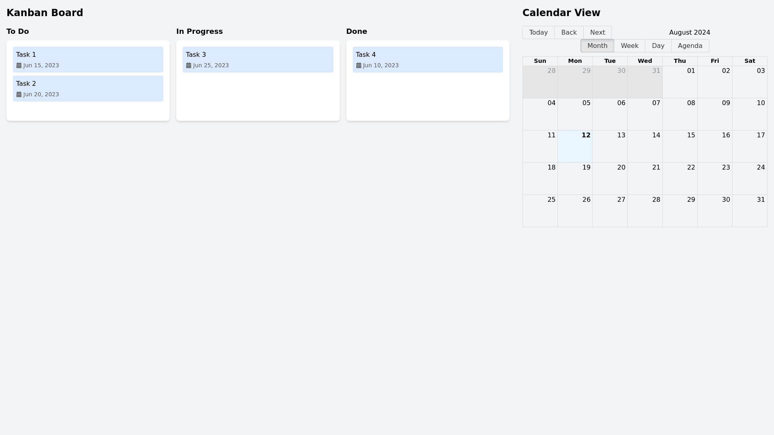Click the calendar icon on Task 1
Screen dimensions: 774x435
click(19, 65)
